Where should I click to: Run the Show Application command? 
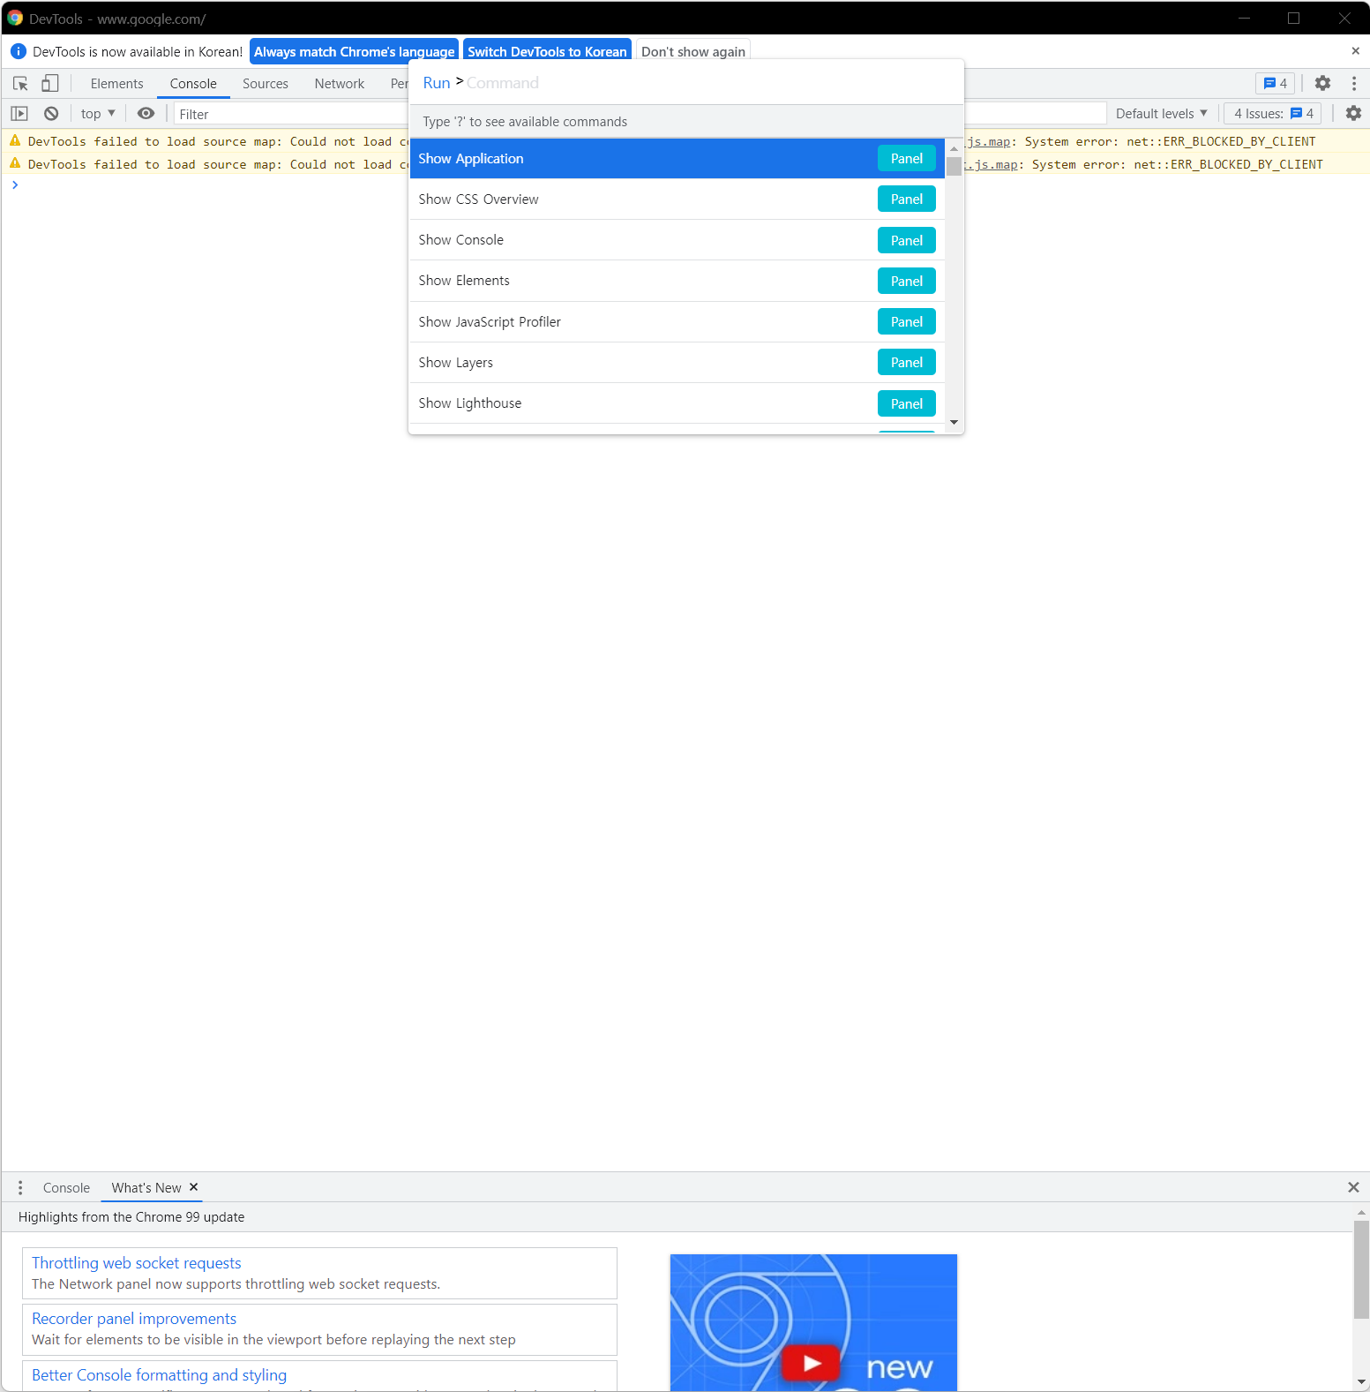click(677, 159)
